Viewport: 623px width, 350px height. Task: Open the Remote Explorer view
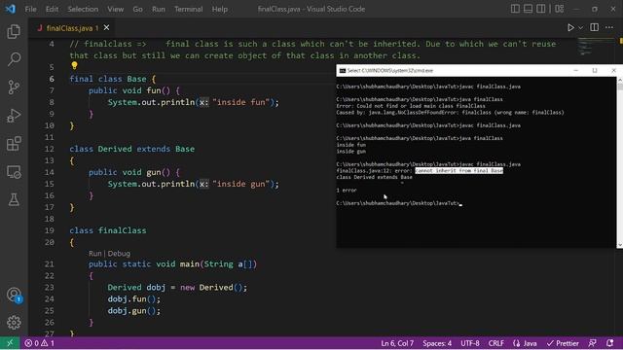click(14, 172)
